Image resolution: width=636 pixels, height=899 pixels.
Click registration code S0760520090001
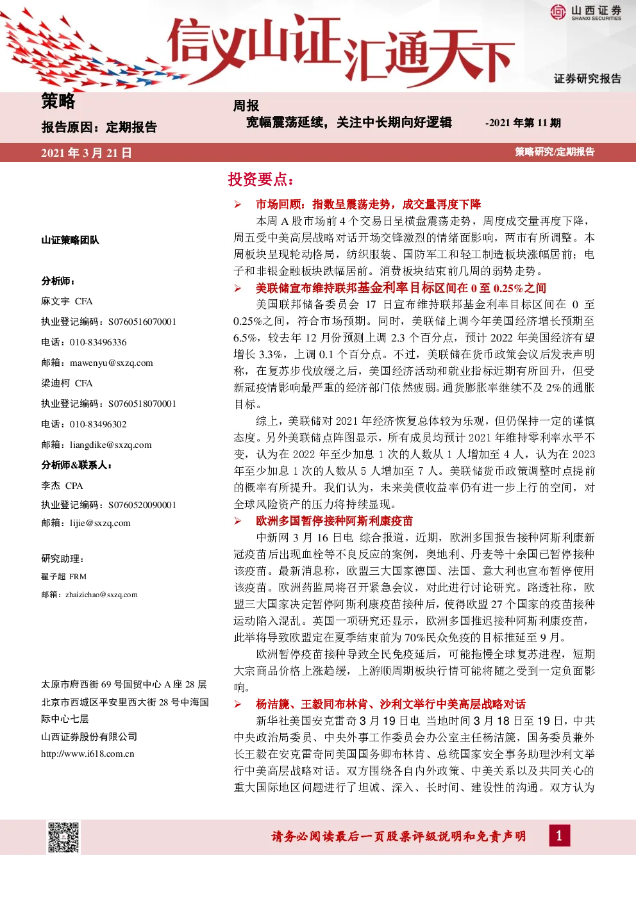[x=142, y=505]
